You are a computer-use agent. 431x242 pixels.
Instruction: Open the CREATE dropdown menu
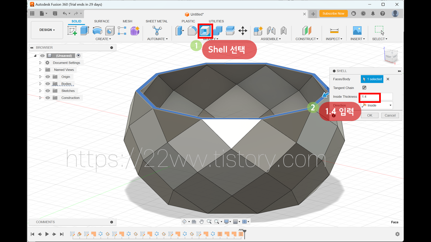click(x=103, y=39)
